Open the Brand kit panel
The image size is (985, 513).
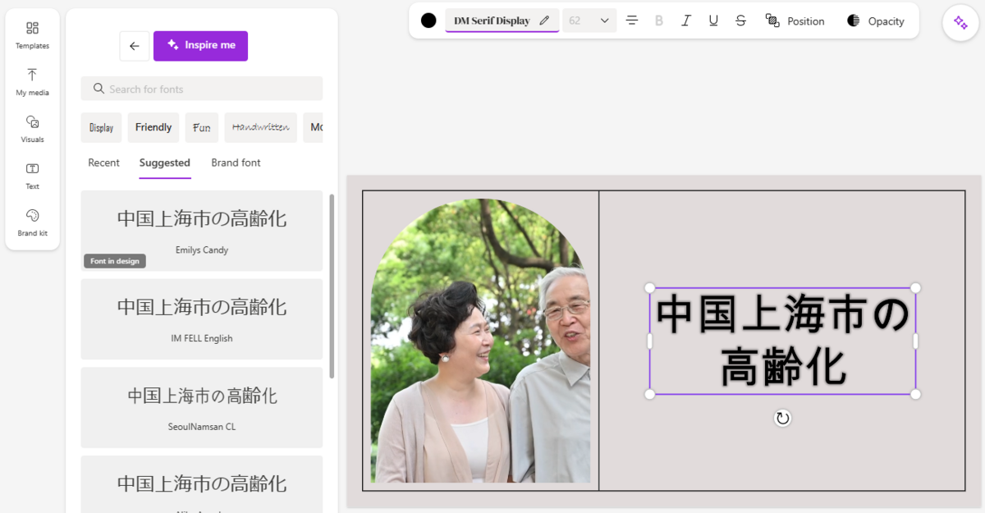(32, 222)
